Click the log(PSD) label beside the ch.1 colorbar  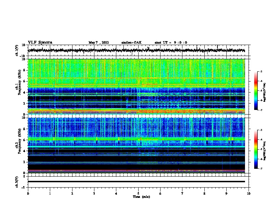click(265, 92)
